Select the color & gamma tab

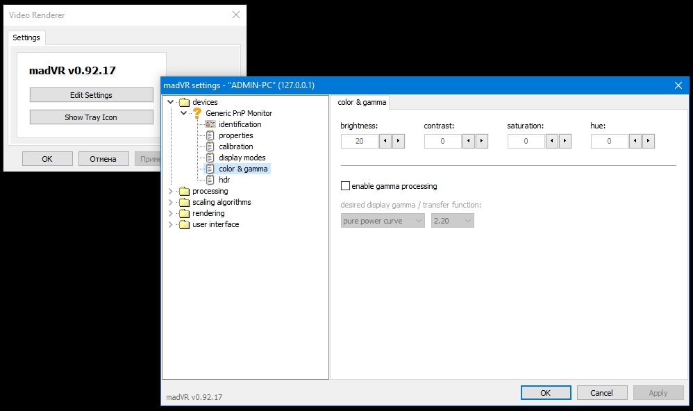point(362,102)
